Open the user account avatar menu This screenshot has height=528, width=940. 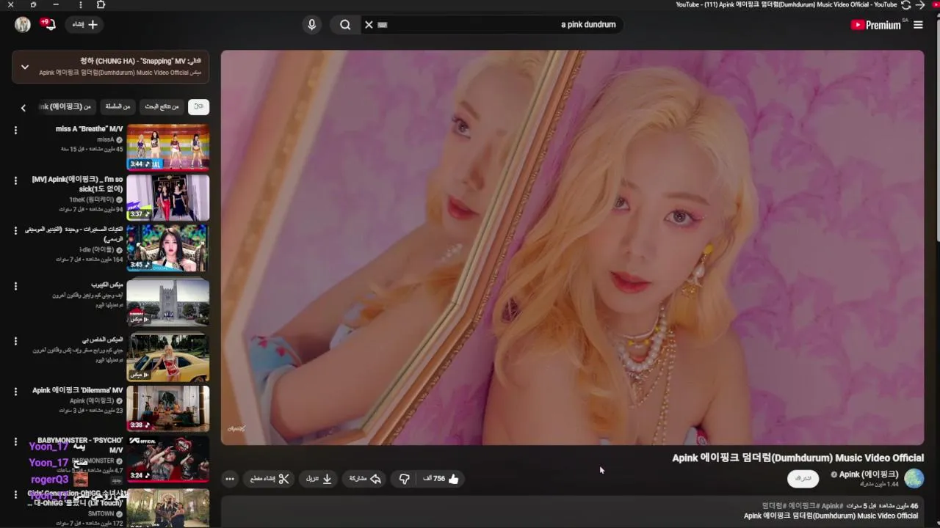point(23,25)
